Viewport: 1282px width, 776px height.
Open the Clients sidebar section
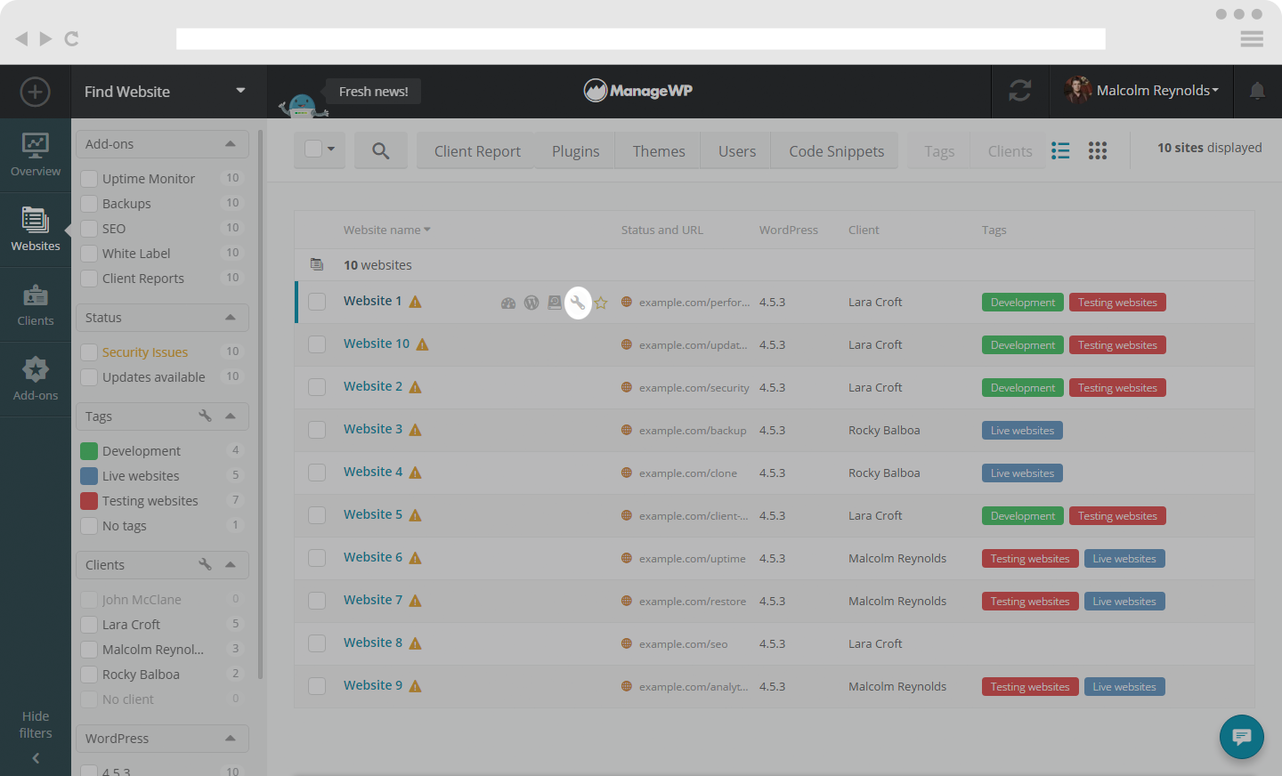point(36,304)
